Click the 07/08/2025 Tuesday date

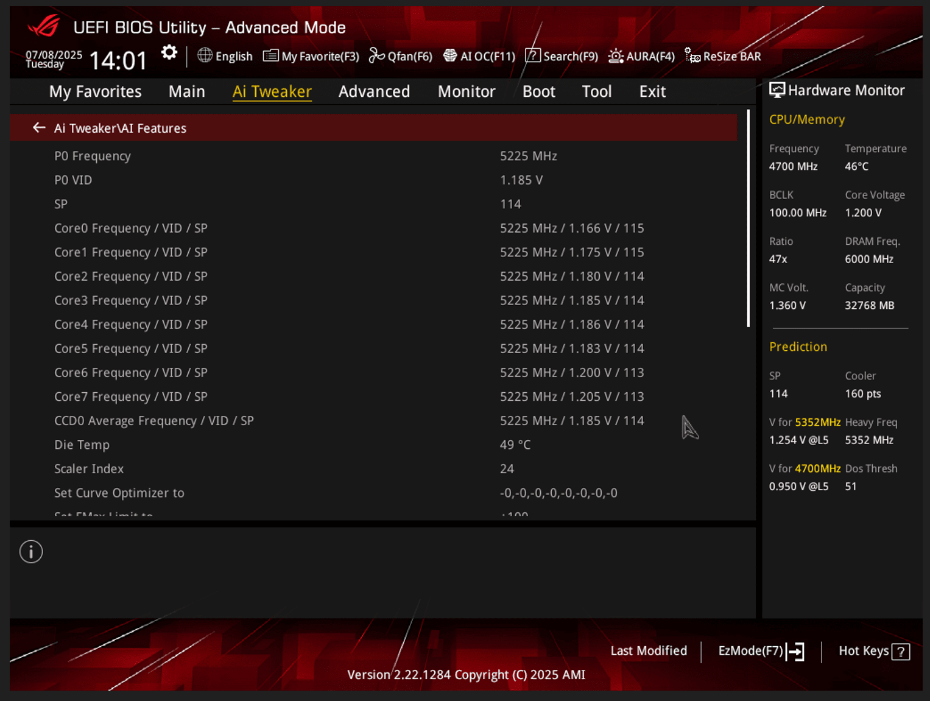click(54, 59)
